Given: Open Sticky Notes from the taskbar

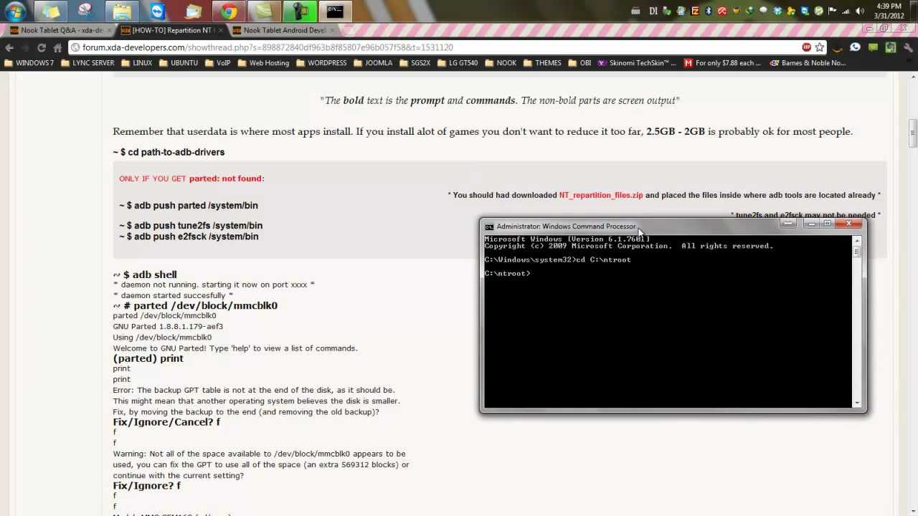Looking at the screenshot, I should point(51,11).
